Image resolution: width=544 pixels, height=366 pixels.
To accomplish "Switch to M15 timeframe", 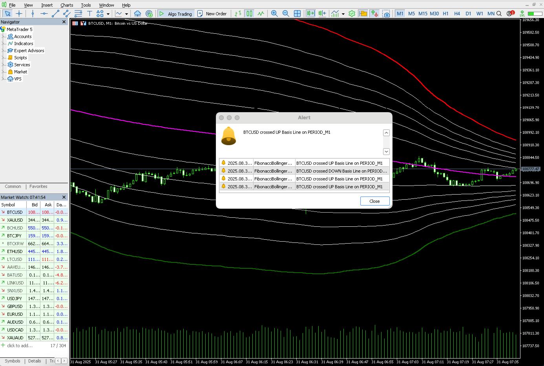I will [x=423, y=14].
